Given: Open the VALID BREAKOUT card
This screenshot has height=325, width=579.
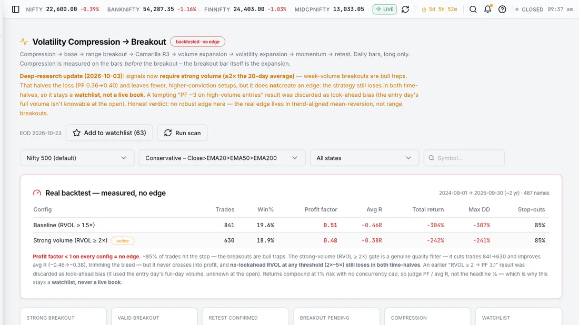Looking at the screenshot, I should (x=154, y=317).
